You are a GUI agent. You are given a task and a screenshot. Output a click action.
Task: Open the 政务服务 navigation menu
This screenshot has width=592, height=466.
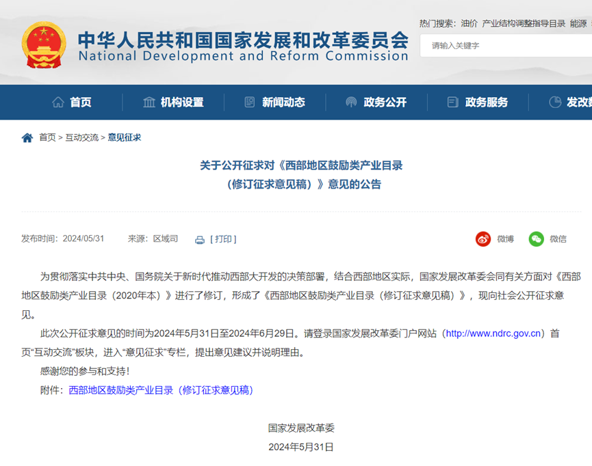tap(486, 102)
